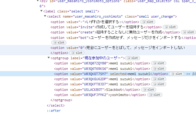Select option U03QWFJFMK2 yoshimoto line
The image size is (196, 113).
click(x=100, y=95)
